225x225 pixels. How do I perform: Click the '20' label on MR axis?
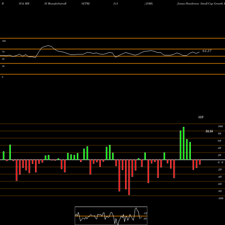pyautogui.click(x=220, y=155)
